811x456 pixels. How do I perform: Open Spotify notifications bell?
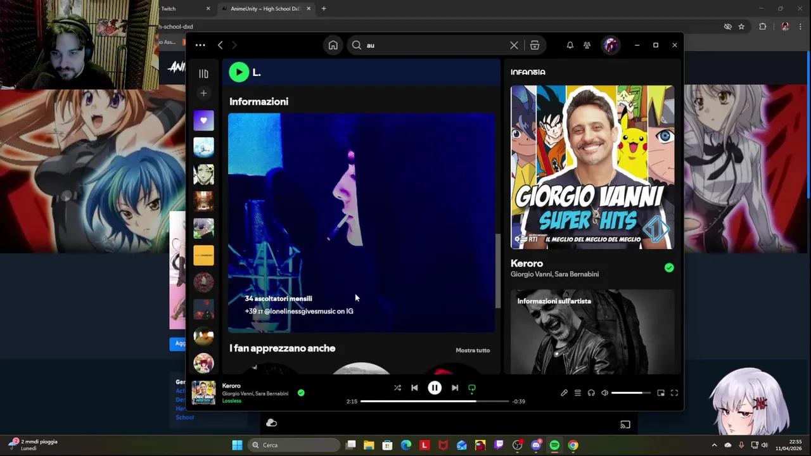(x=570, y=45)
